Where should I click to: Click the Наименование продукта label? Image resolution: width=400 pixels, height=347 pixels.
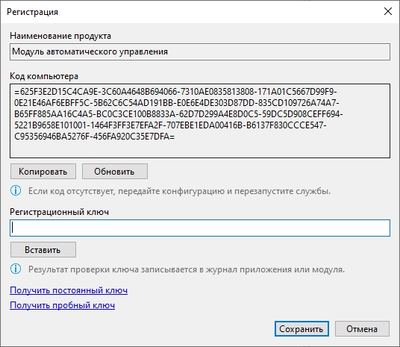(x=60, y=36)
